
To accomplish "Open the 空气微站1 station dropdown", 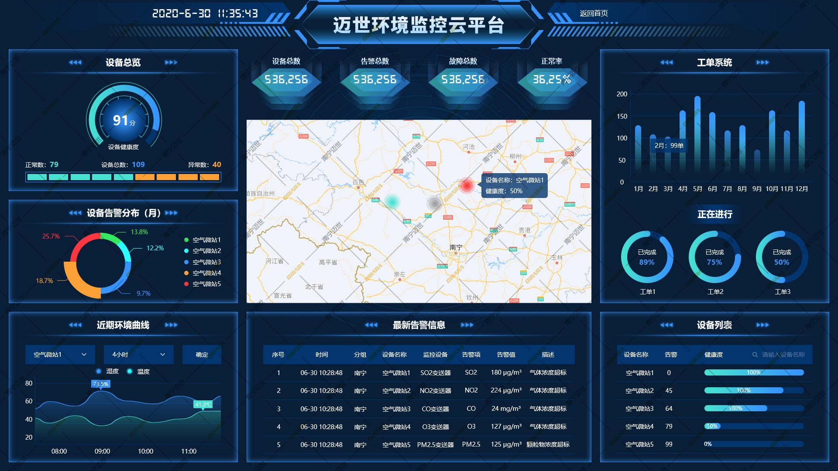I will coord(59,355).
